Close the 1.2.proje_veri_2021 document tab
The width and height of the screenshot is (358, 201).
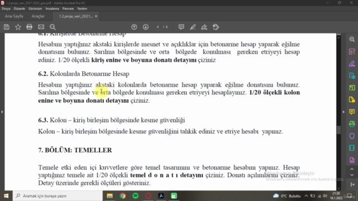click(x=96, y=16)
